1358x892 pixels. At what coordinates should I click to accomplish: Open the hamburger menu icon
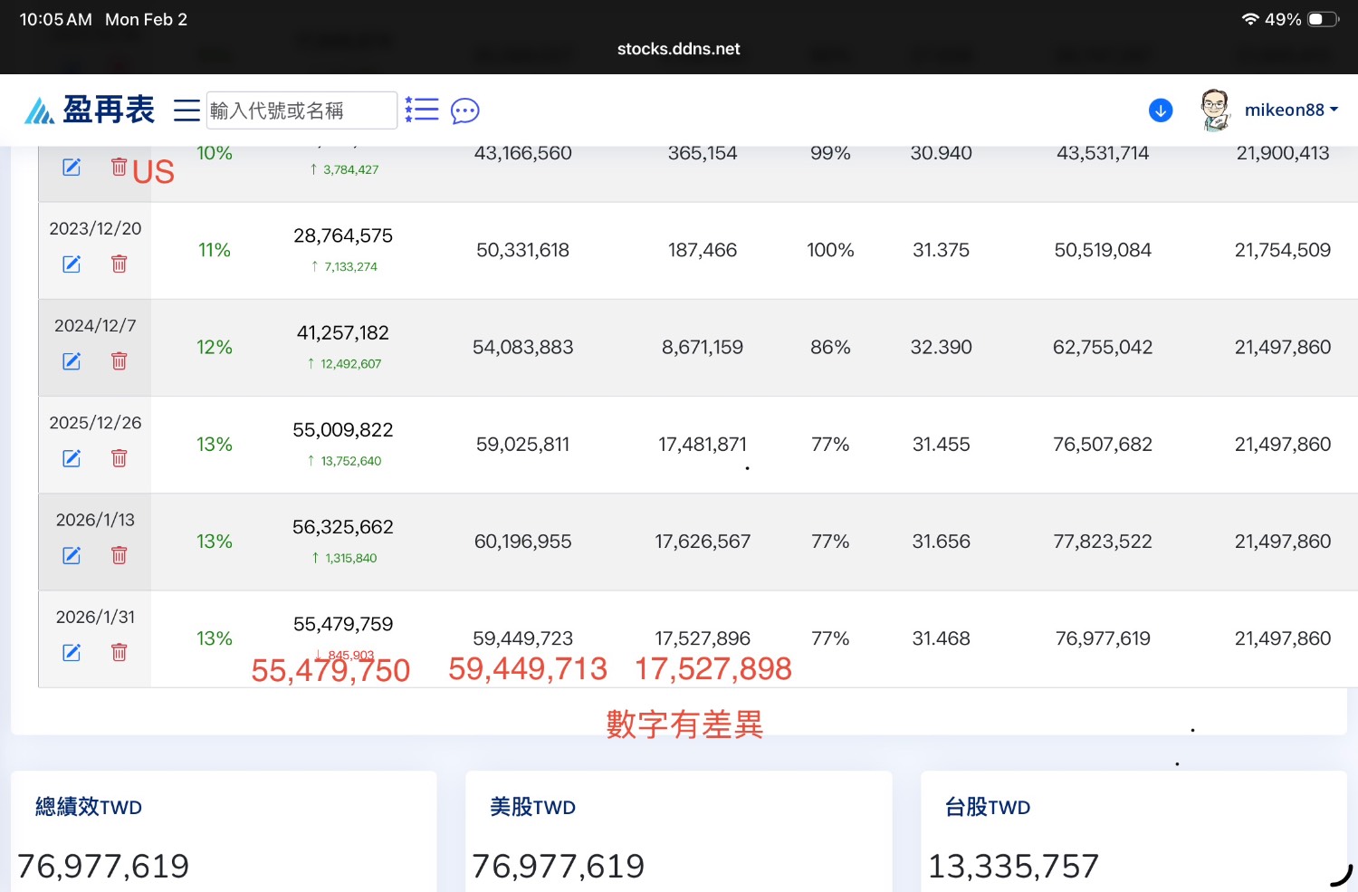tap(186, 110)
